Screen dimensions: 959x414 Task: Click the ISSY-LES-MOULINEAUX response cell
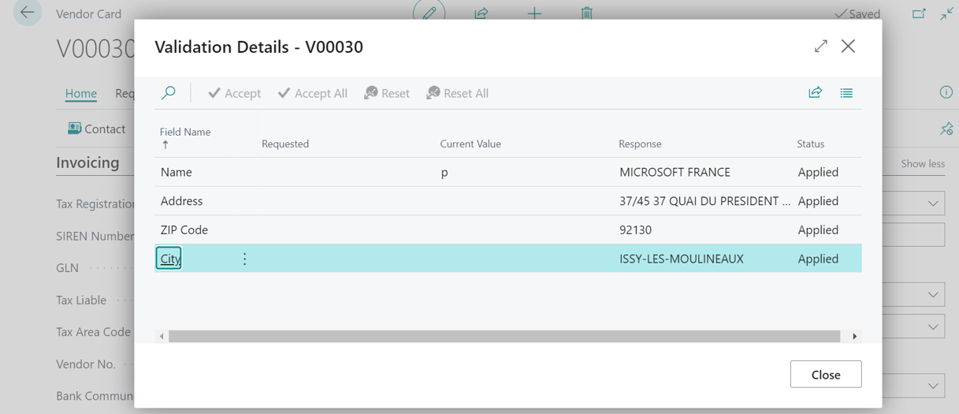pos(682,259)
